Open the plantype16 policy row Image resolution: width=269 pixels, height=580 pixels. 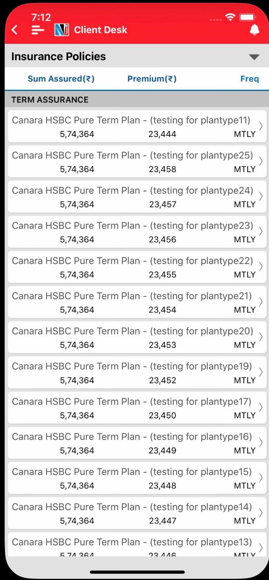pos(137,443)
